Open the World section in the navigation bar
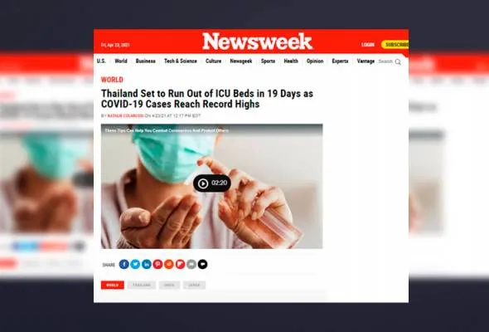489x332 pixels. 121,61
